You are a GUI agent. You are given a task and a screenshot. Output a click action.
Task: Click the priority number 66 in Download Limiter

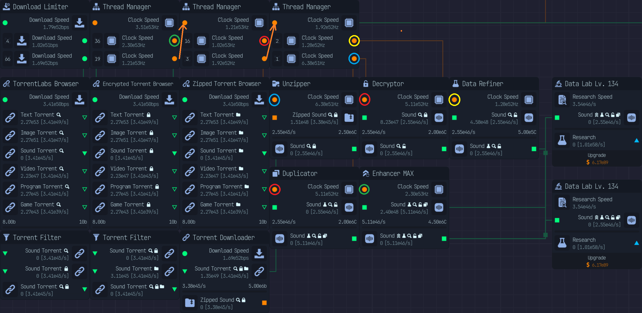click(8, 59)
